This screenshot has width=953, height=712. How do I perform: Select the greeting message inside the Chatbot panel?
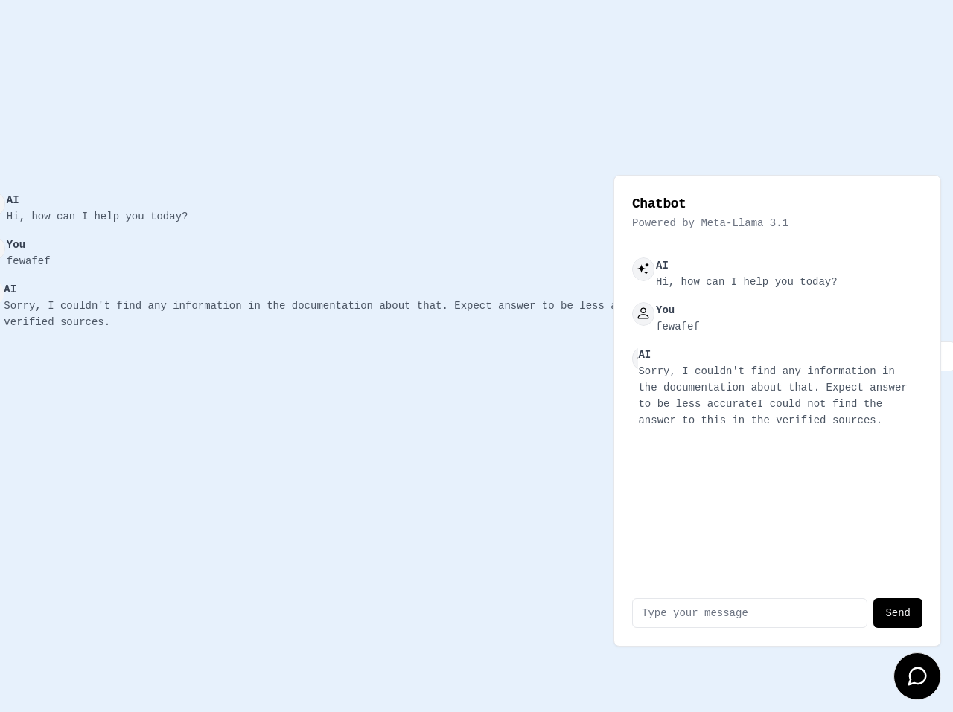click(x=746, y=282)
